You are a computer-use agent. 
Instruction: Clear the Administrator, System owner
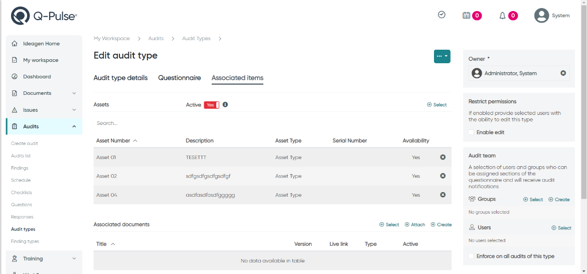coord(563,73)
